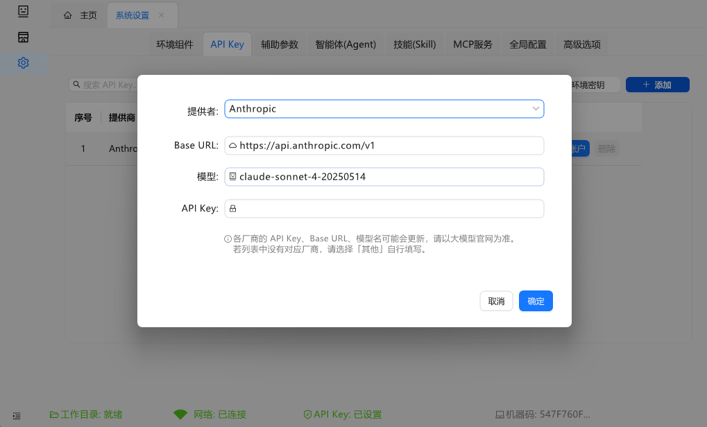This screenshot has width=707, height=427.
Task: Click the Base URL input field
Action: click(384, 146)
